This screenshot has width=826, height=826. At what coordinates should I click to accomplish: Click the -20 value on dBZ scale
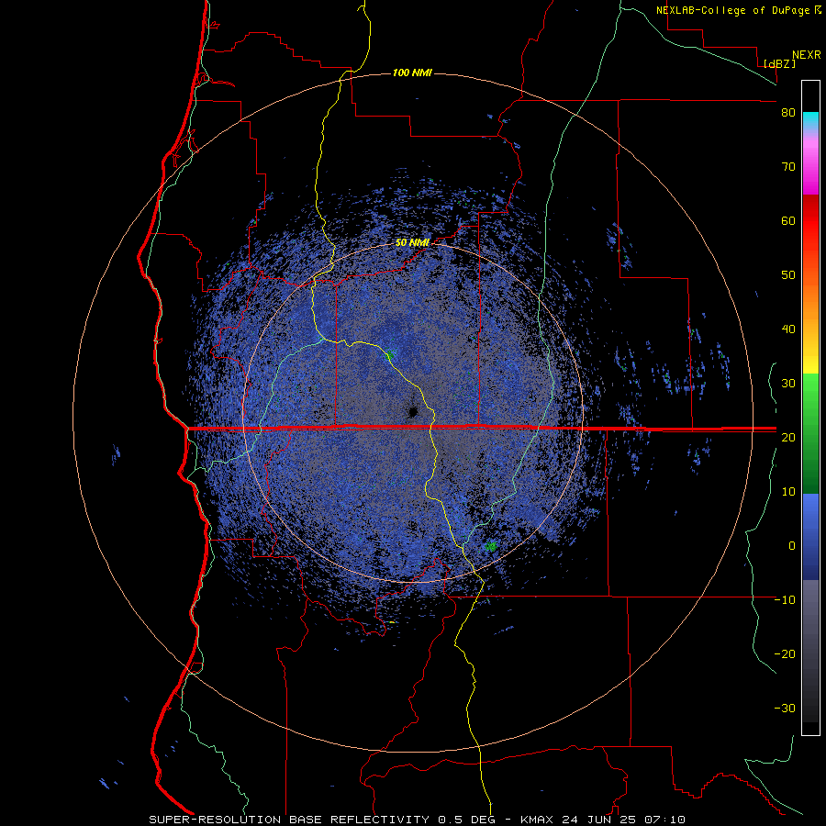785,653
